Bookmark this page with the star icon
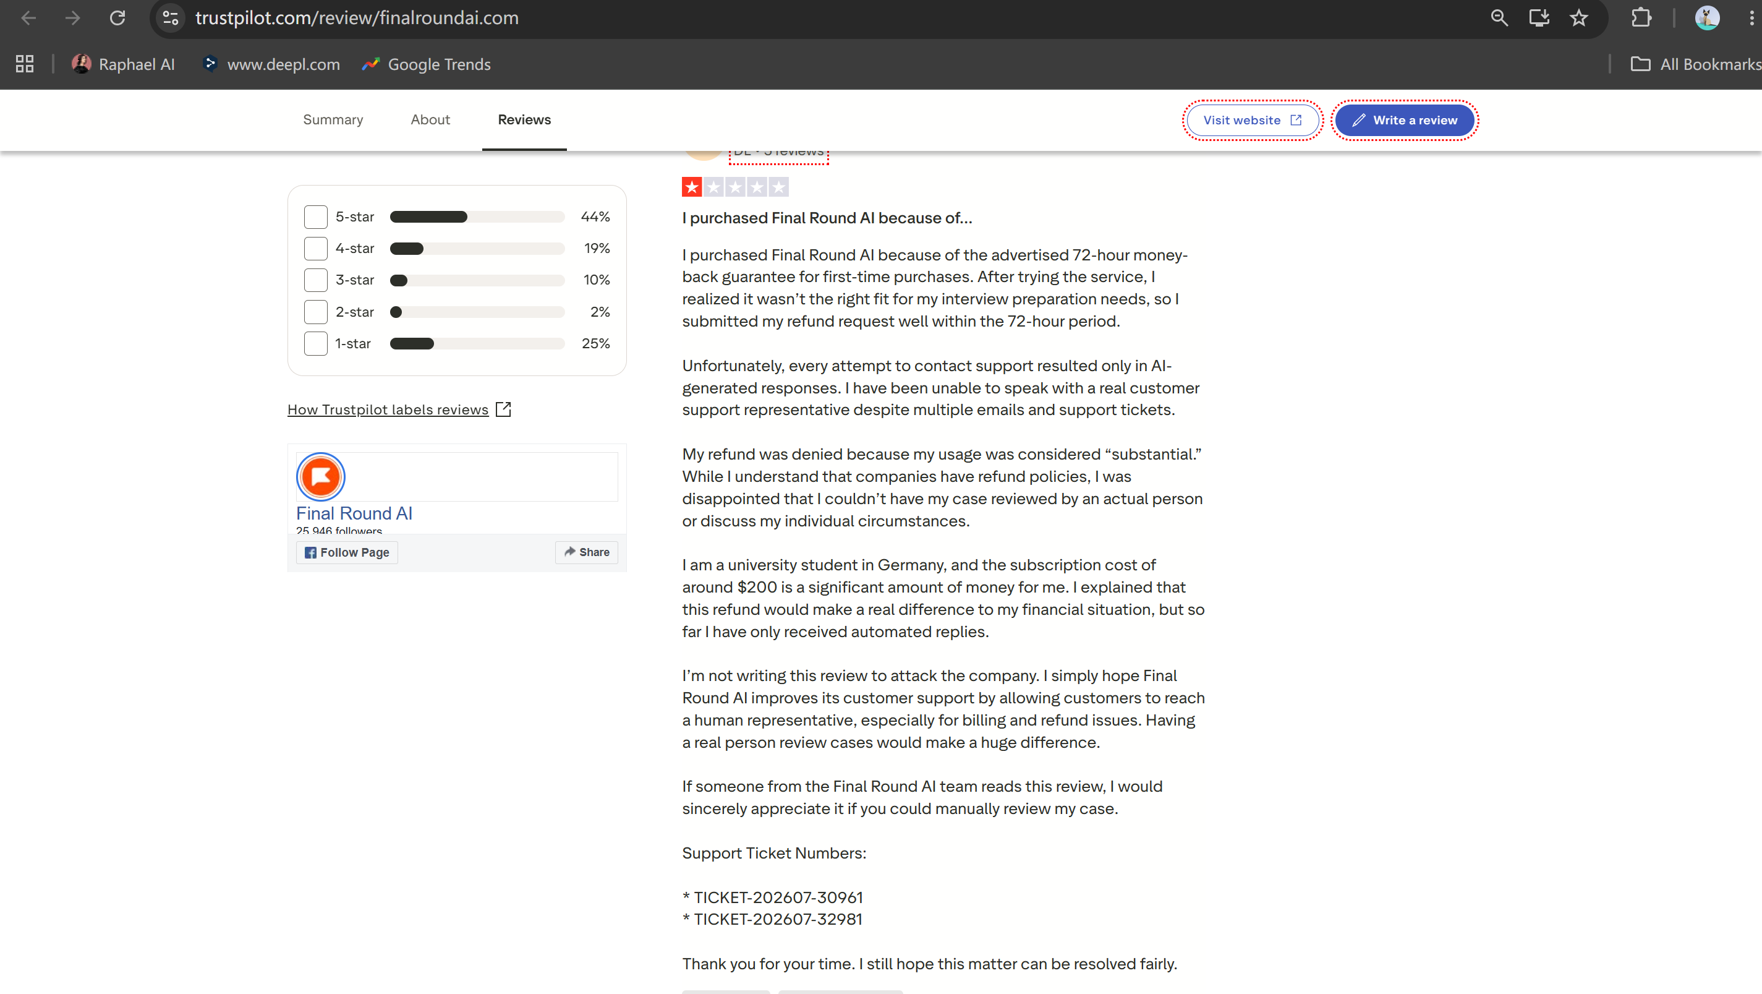 (1578, 18)
